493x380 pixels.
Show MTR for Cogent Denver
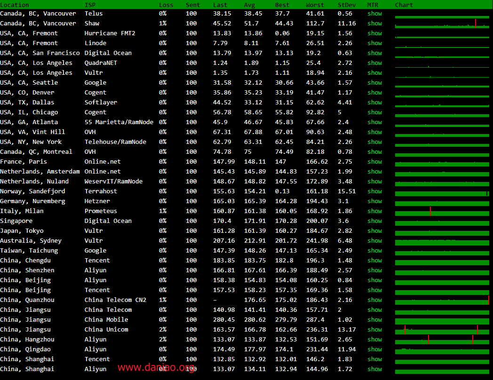click(374, 92)
